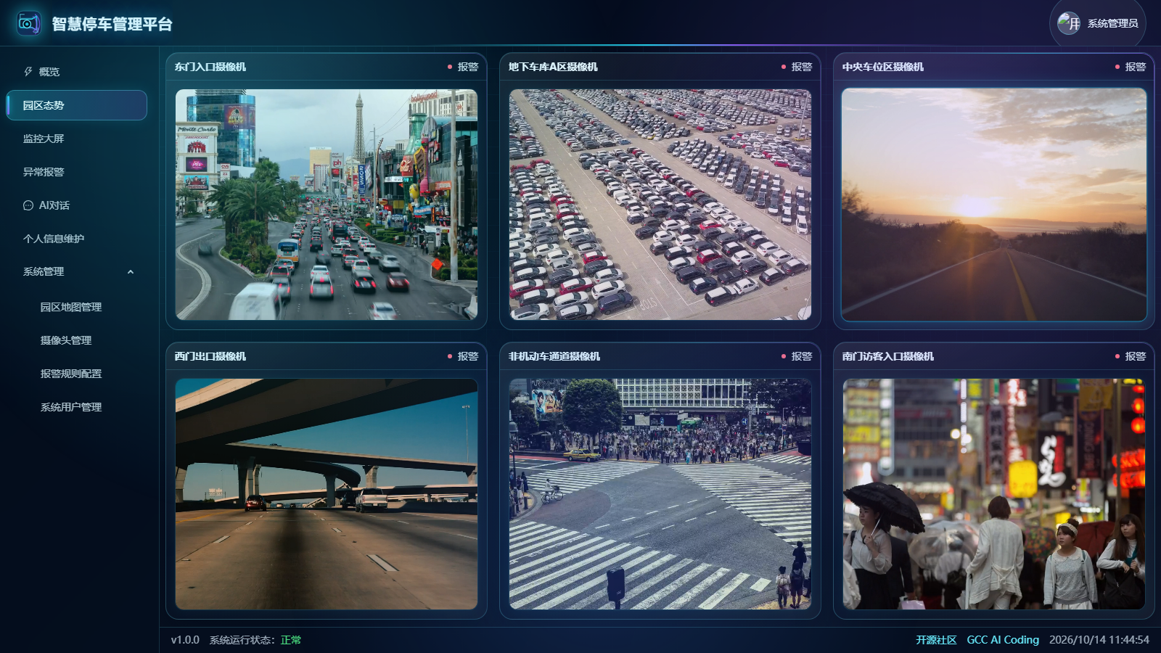Open the 西门出口摄像机 video thumbnail

tap(327, 494)
